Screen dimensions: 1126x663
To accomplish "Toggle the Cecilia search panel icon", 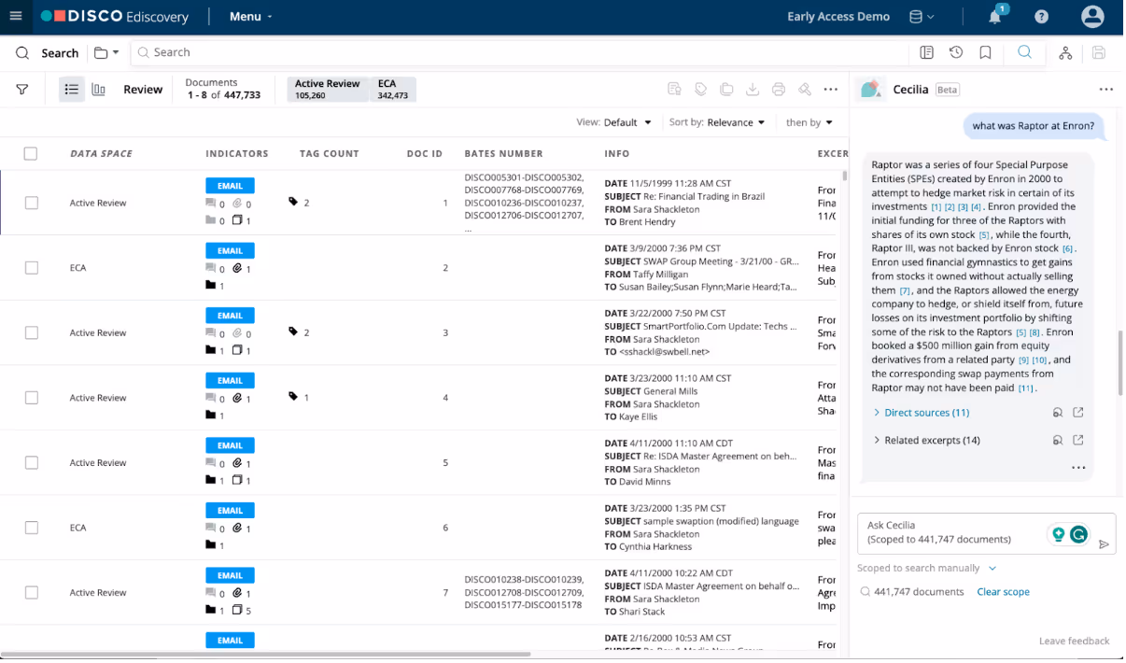I will [x=1024, y=52].
